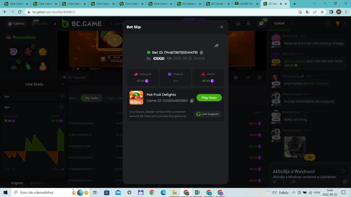The width and height of the screenshot is (351, 197).
Task: Click the Hot Fruit Delights game thumbnail
Action: click(x=136, y=98)
